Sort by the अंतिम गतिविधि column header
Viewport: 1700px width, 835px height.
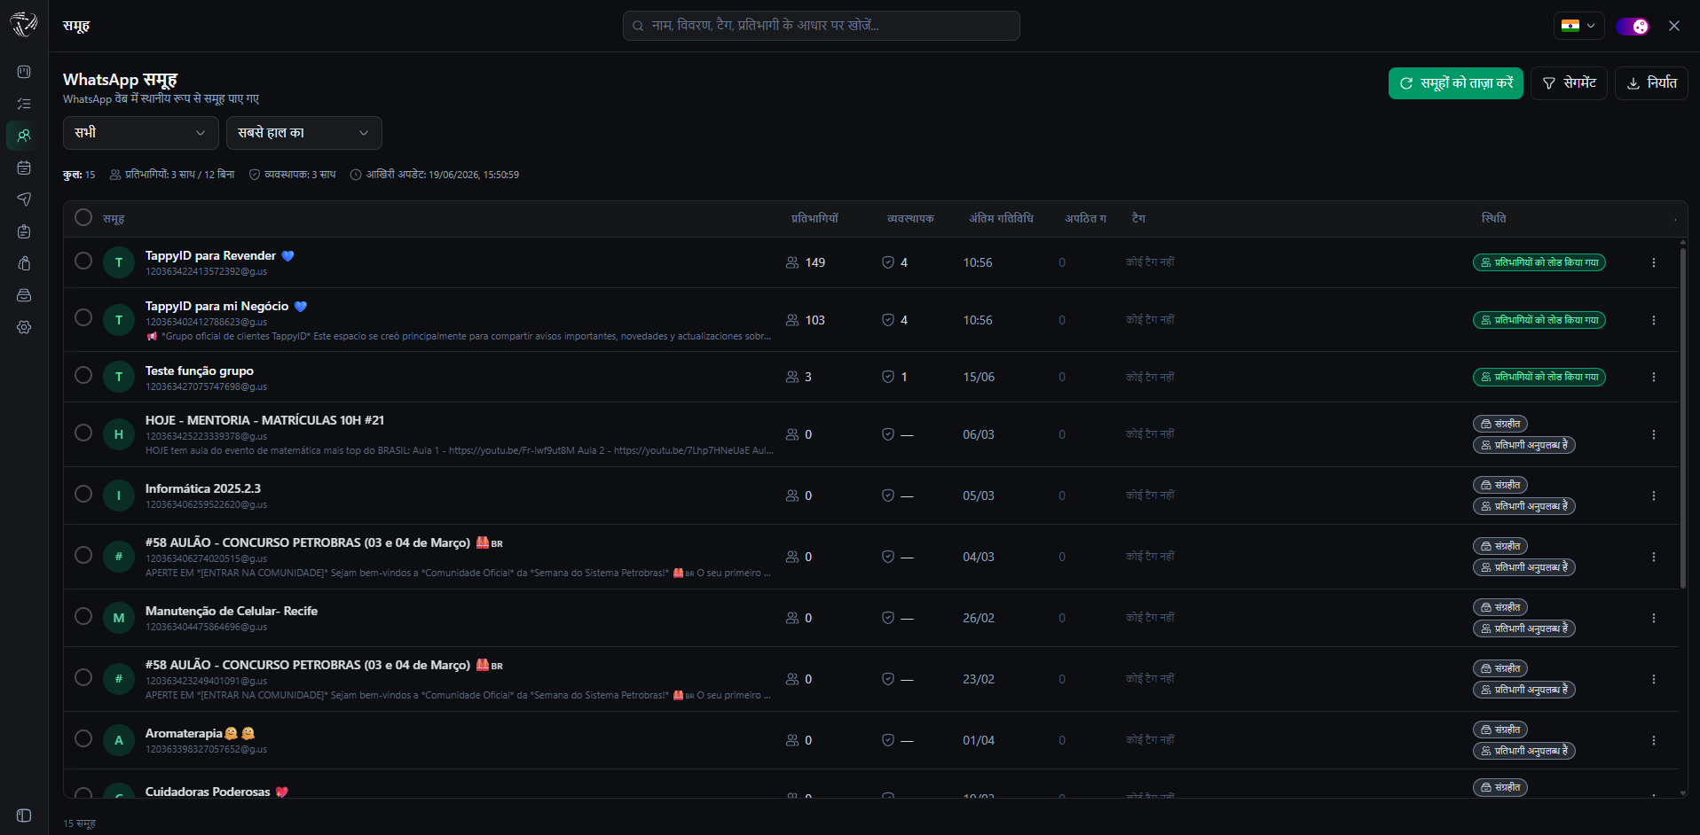click(x=1001, y=218)
